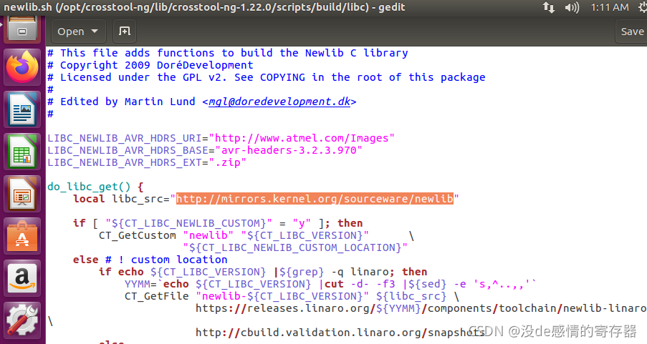Click the first comment line about Newlib
Image resolution: width=647 pixels, height=344 pixels.
[x=228, y=53]
